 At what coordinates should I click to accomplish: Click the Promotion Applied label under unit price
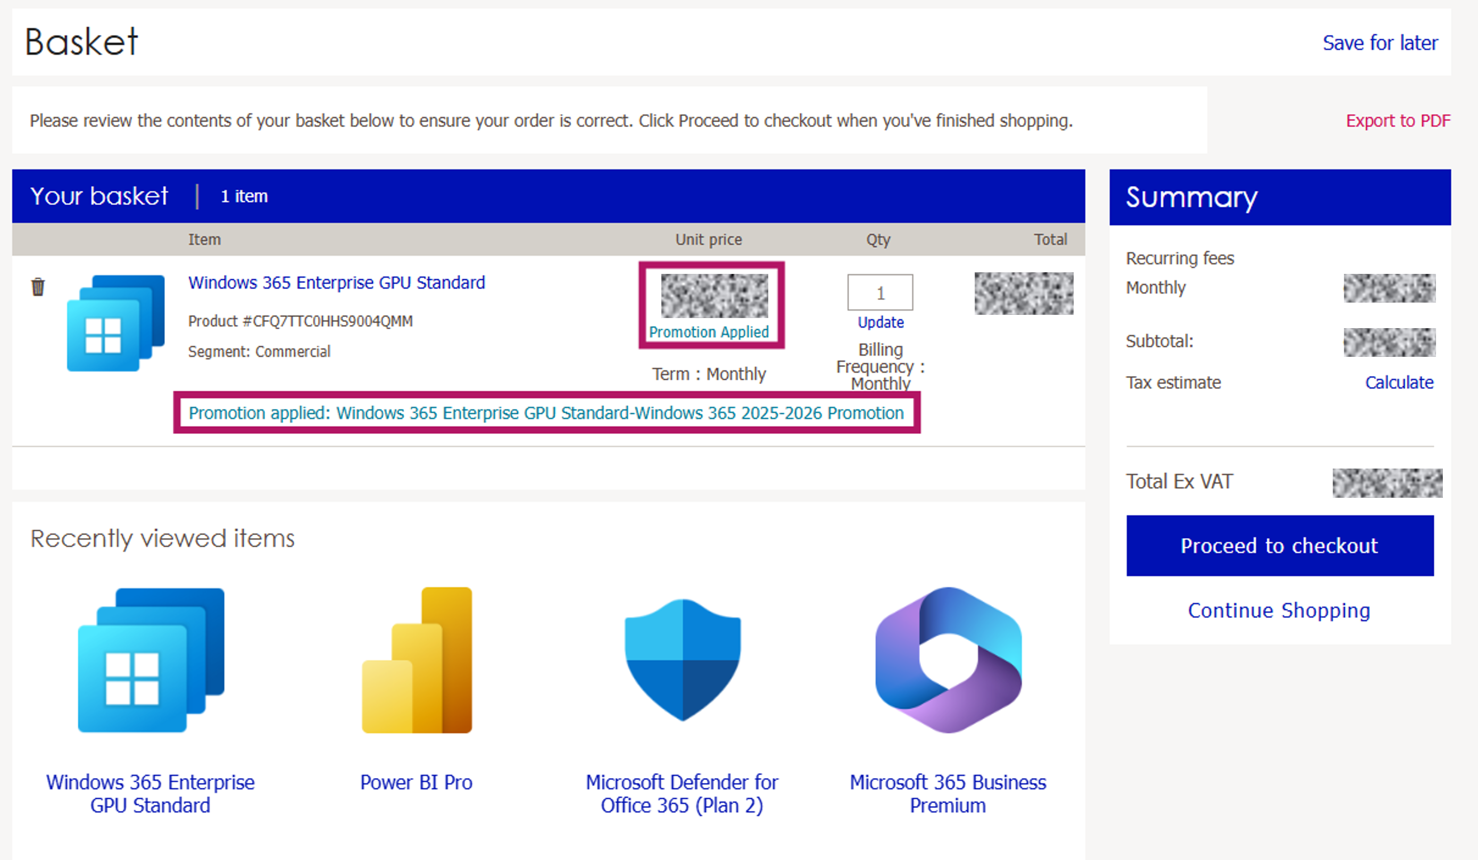click(709, 332)
